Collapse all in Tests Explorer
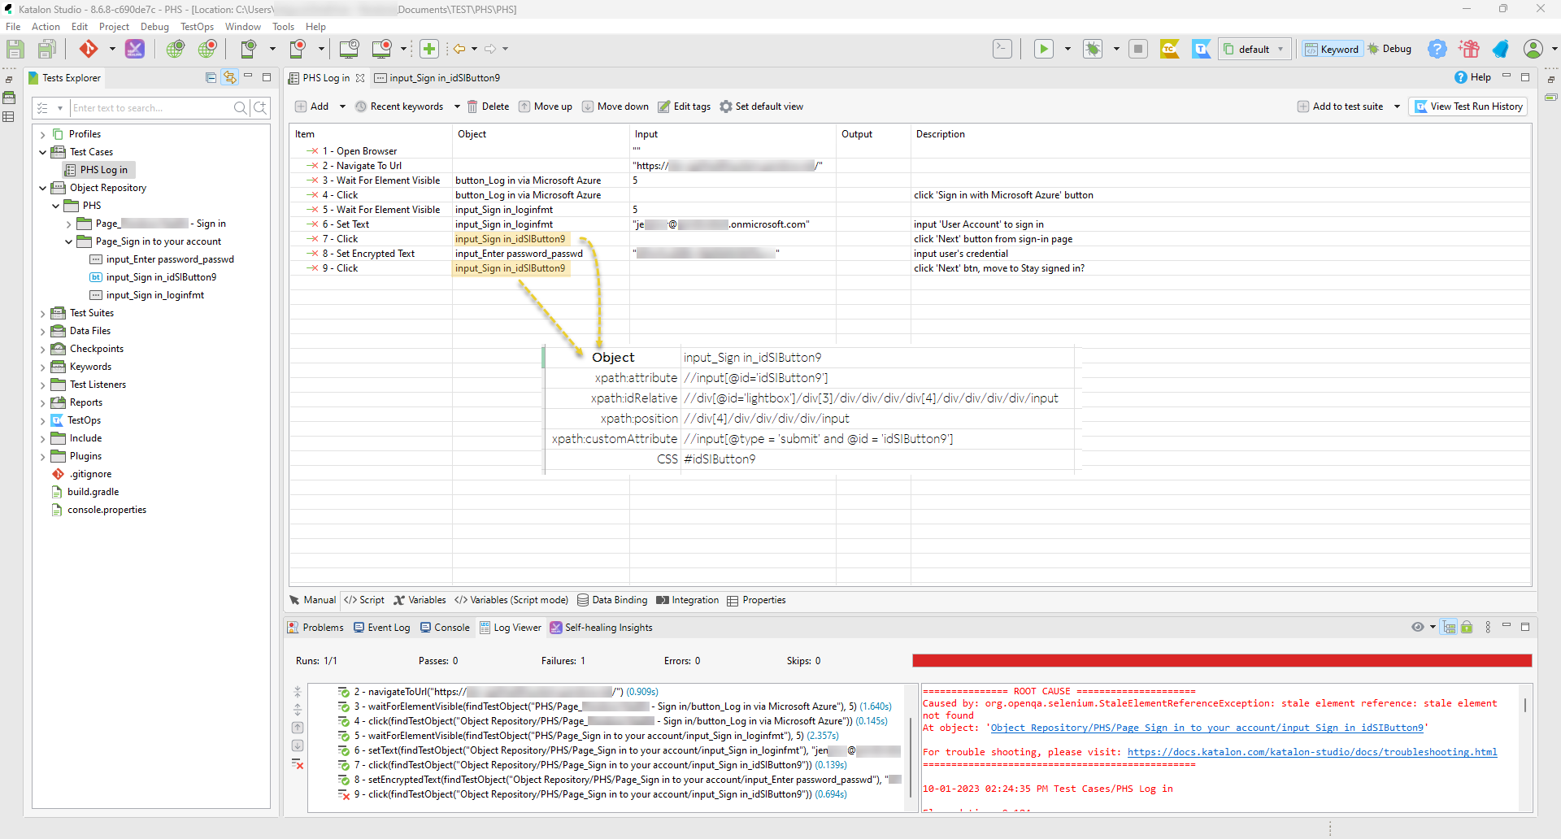Screen dimensions: 1561x839 [x=211, y=78]
